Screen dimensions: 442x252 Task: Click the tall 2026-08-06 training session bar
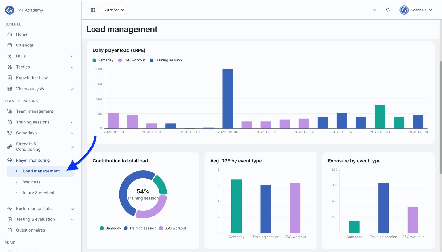(228, 98)
